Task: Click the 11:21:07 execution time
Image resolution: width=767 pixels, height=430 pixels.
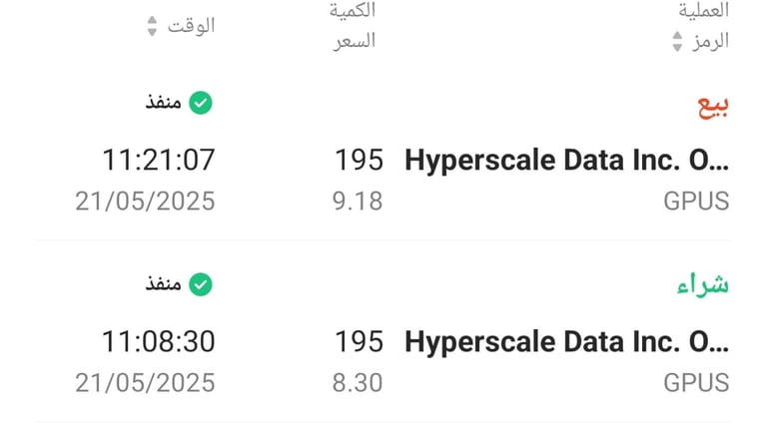Action: pyautogui.click(x=159, y=161)
